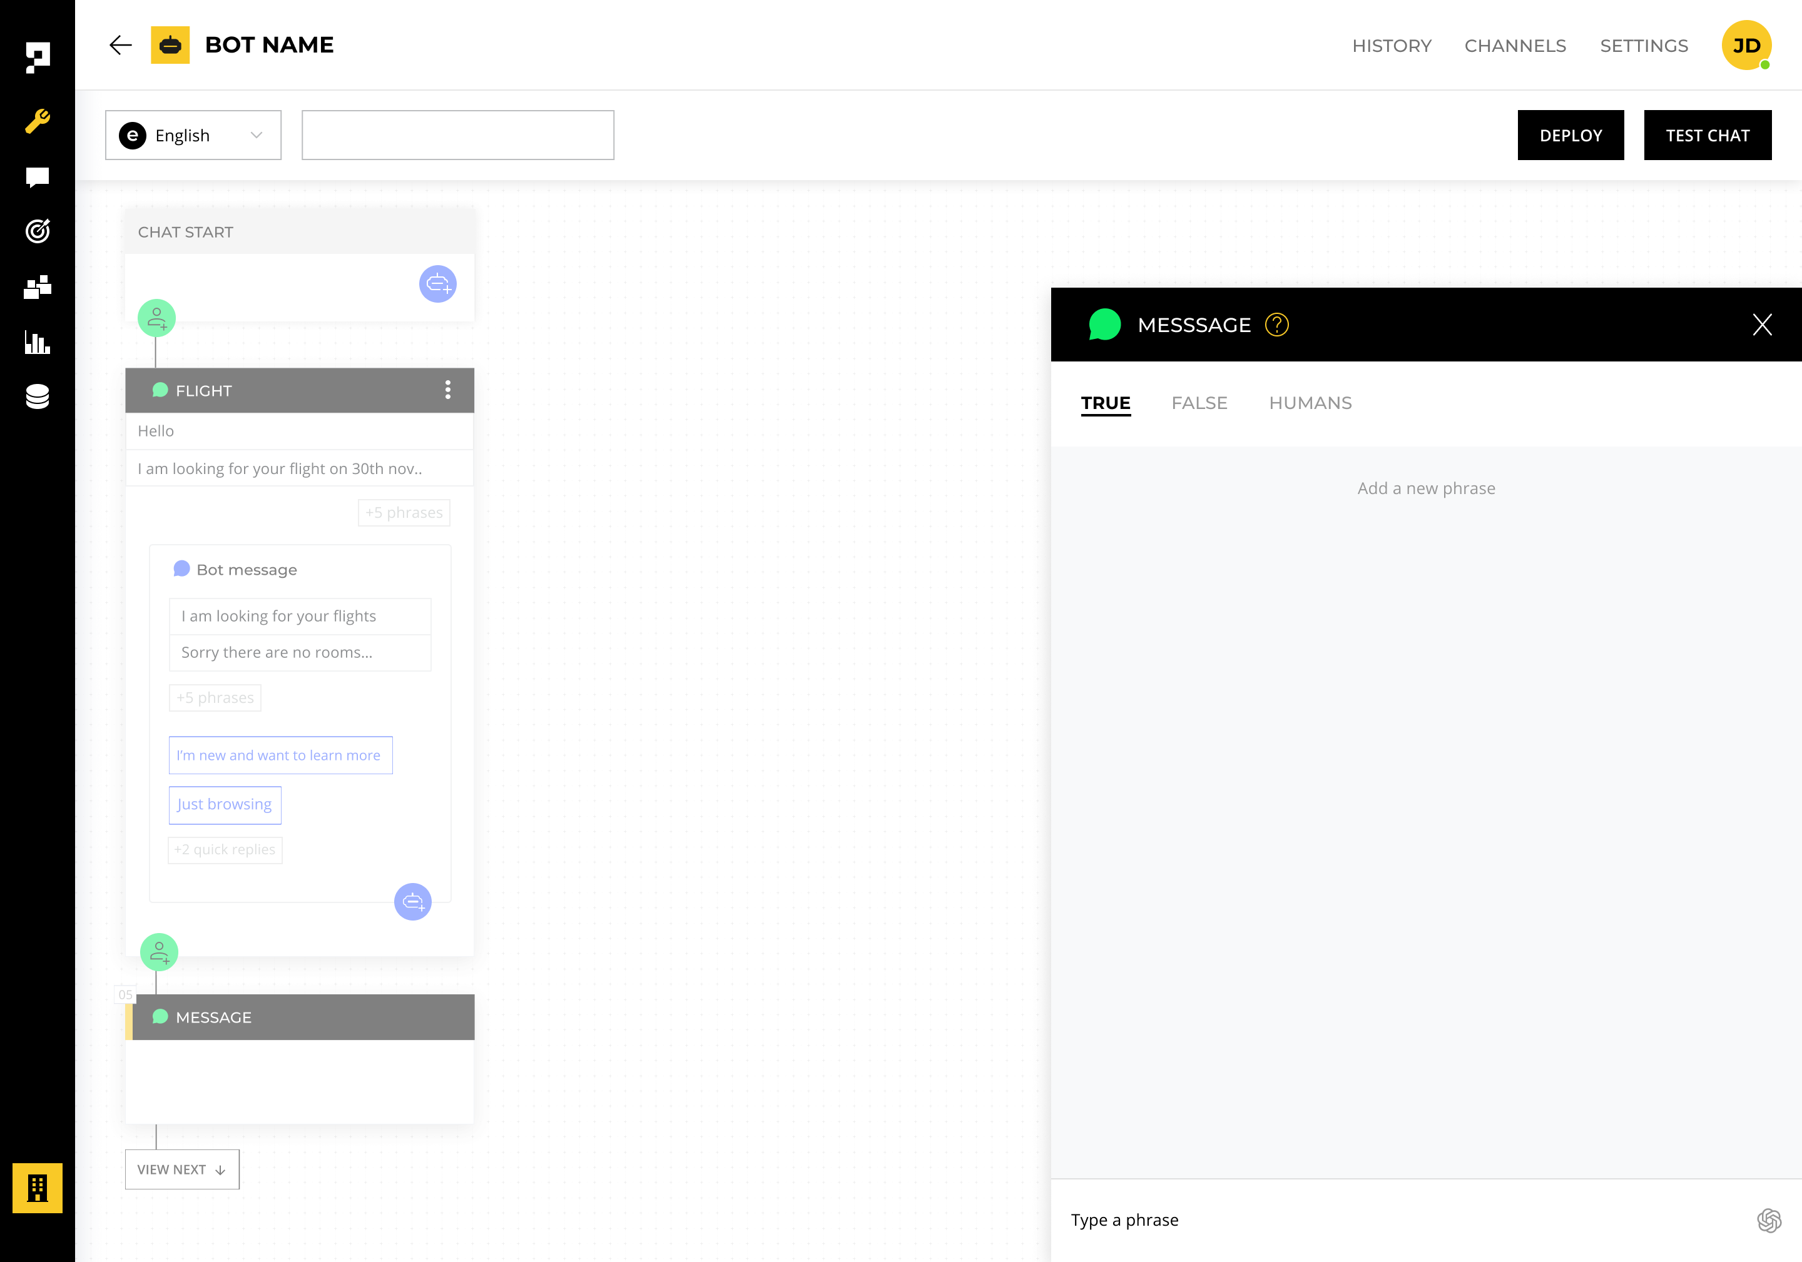The width and height of the screenshot is (1802, 1262).
Task: Open the HUMANS tab
Action: click(x=1310, y=402)
